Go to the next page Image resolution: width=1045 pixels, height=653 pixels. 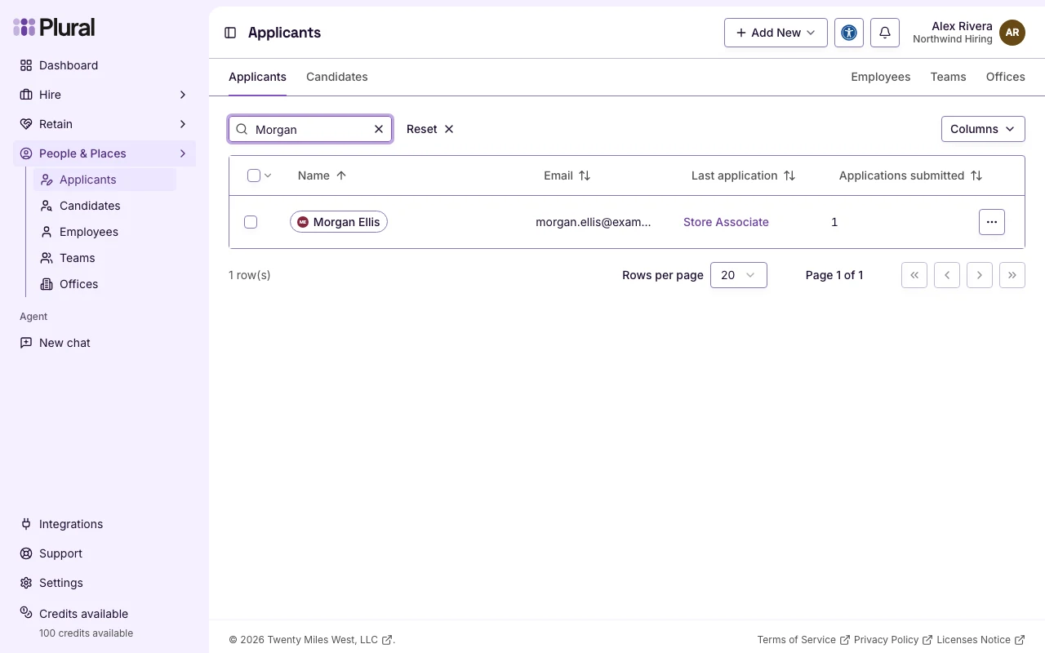980,275
